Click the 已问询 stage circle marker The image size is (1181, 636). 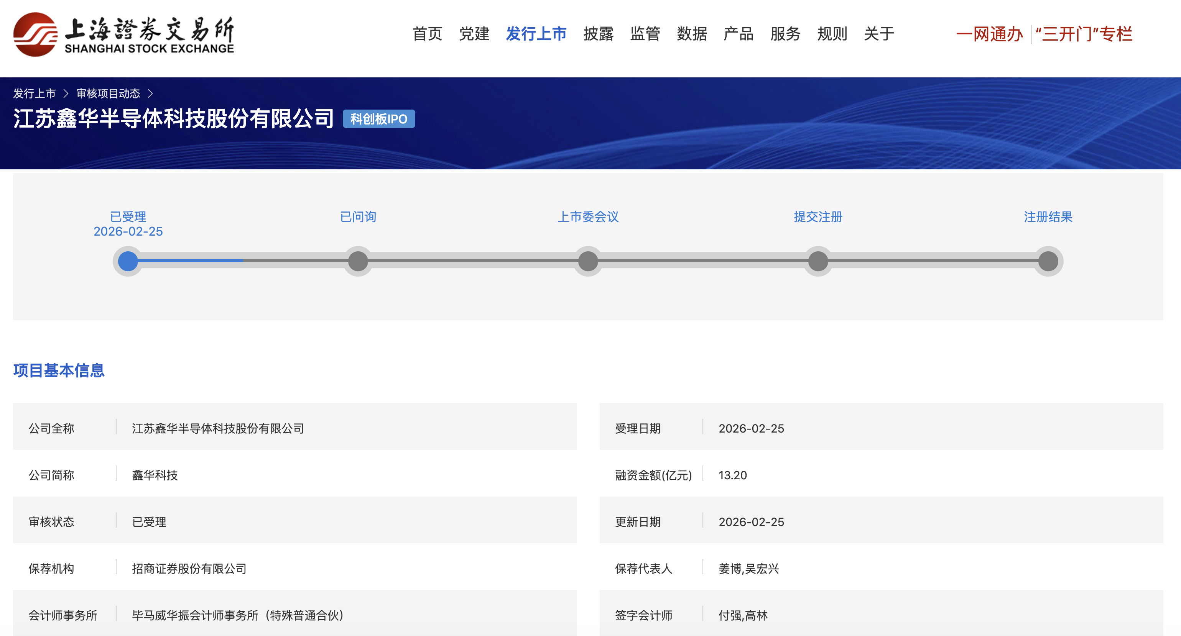(358, 261)
